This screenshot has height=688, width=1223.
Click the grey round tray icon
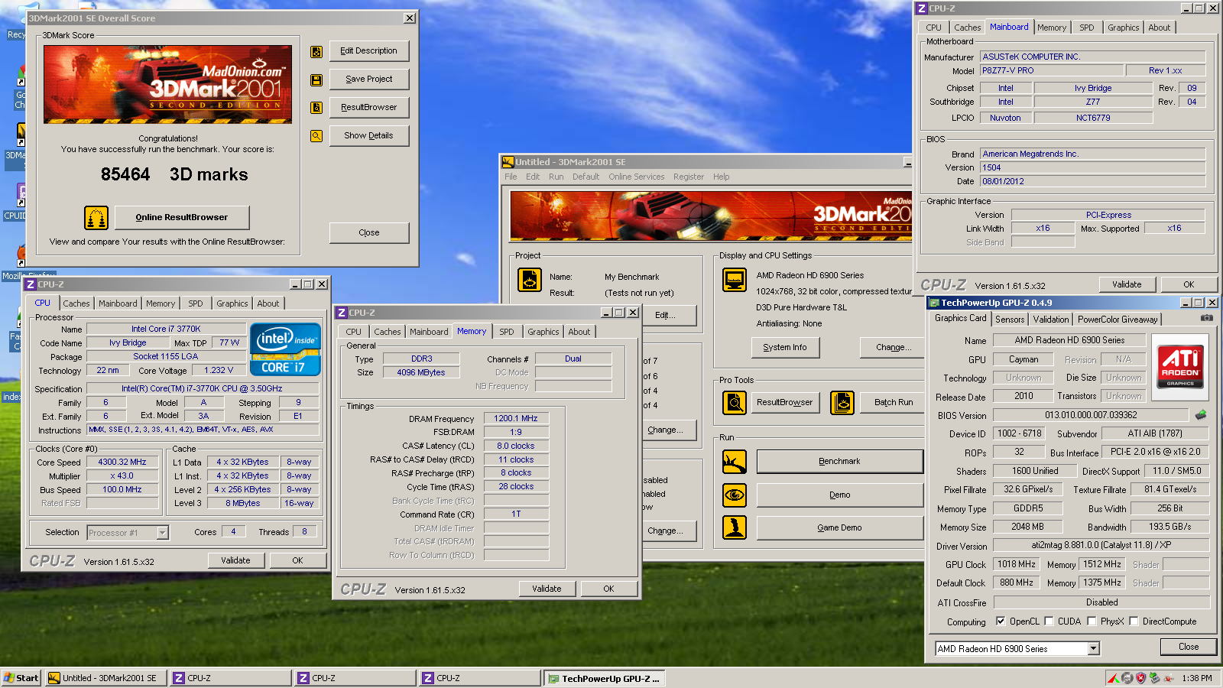(x=1127, y=678)
